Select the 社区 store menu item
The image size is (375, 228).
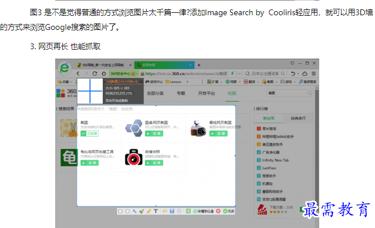(232, 93)
